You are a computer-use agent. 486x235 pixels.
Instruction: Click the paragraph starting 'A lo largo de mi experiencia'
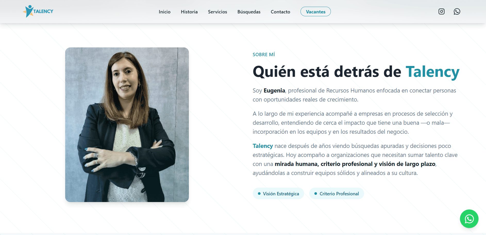pos(353,123)
